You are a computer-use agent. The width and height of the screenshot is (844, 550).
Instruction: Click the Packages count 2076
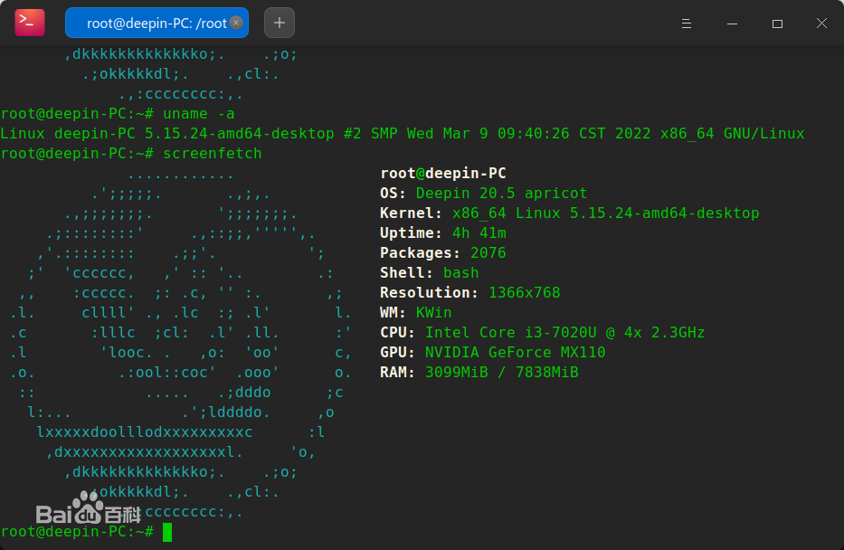(488, 253)
